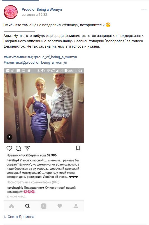Open post author Света Дремова profile
This screenshot has height=225, width=149.
click(21, 217)
